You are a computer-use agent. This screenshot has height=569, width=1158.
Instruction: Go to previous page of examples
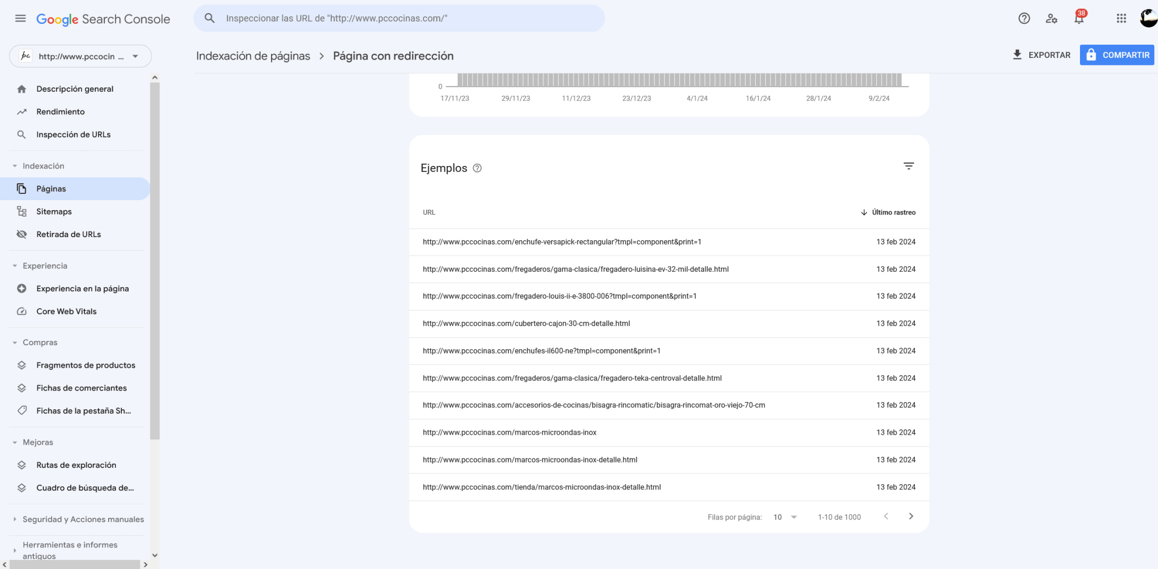click(886, 516)
